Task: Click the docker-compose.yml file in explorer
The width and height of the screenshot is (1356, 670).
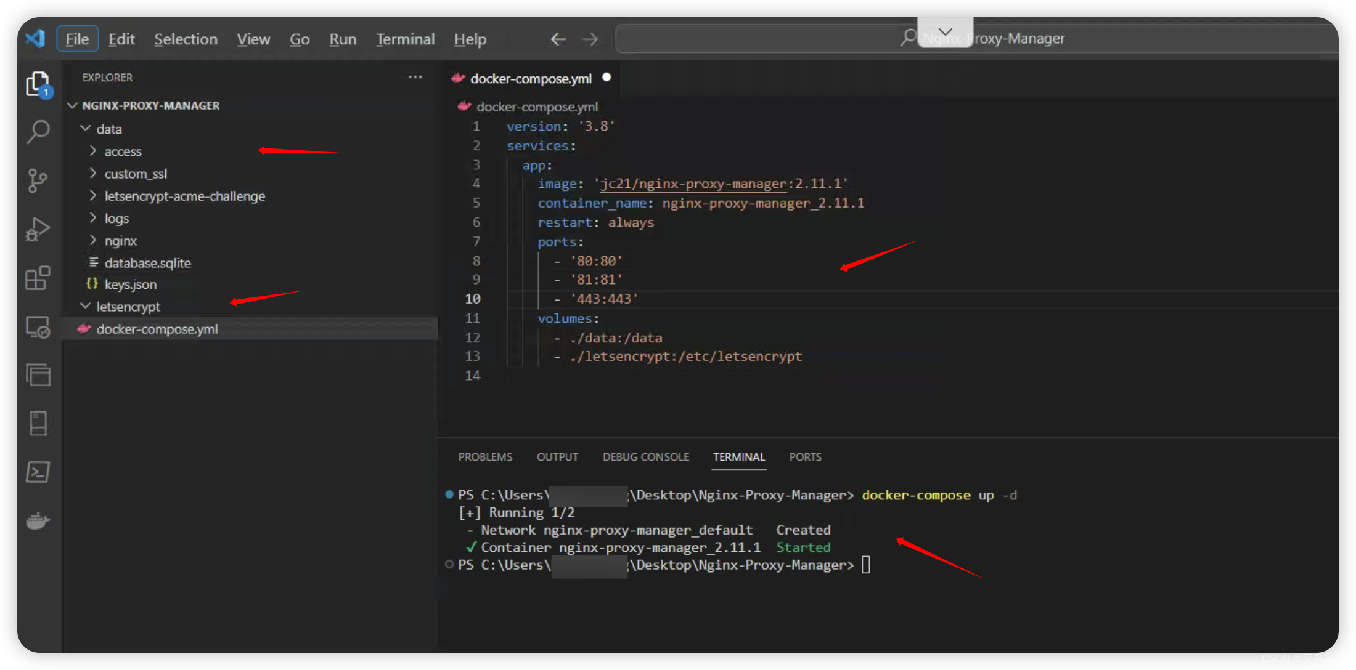Action: (158, 328)
